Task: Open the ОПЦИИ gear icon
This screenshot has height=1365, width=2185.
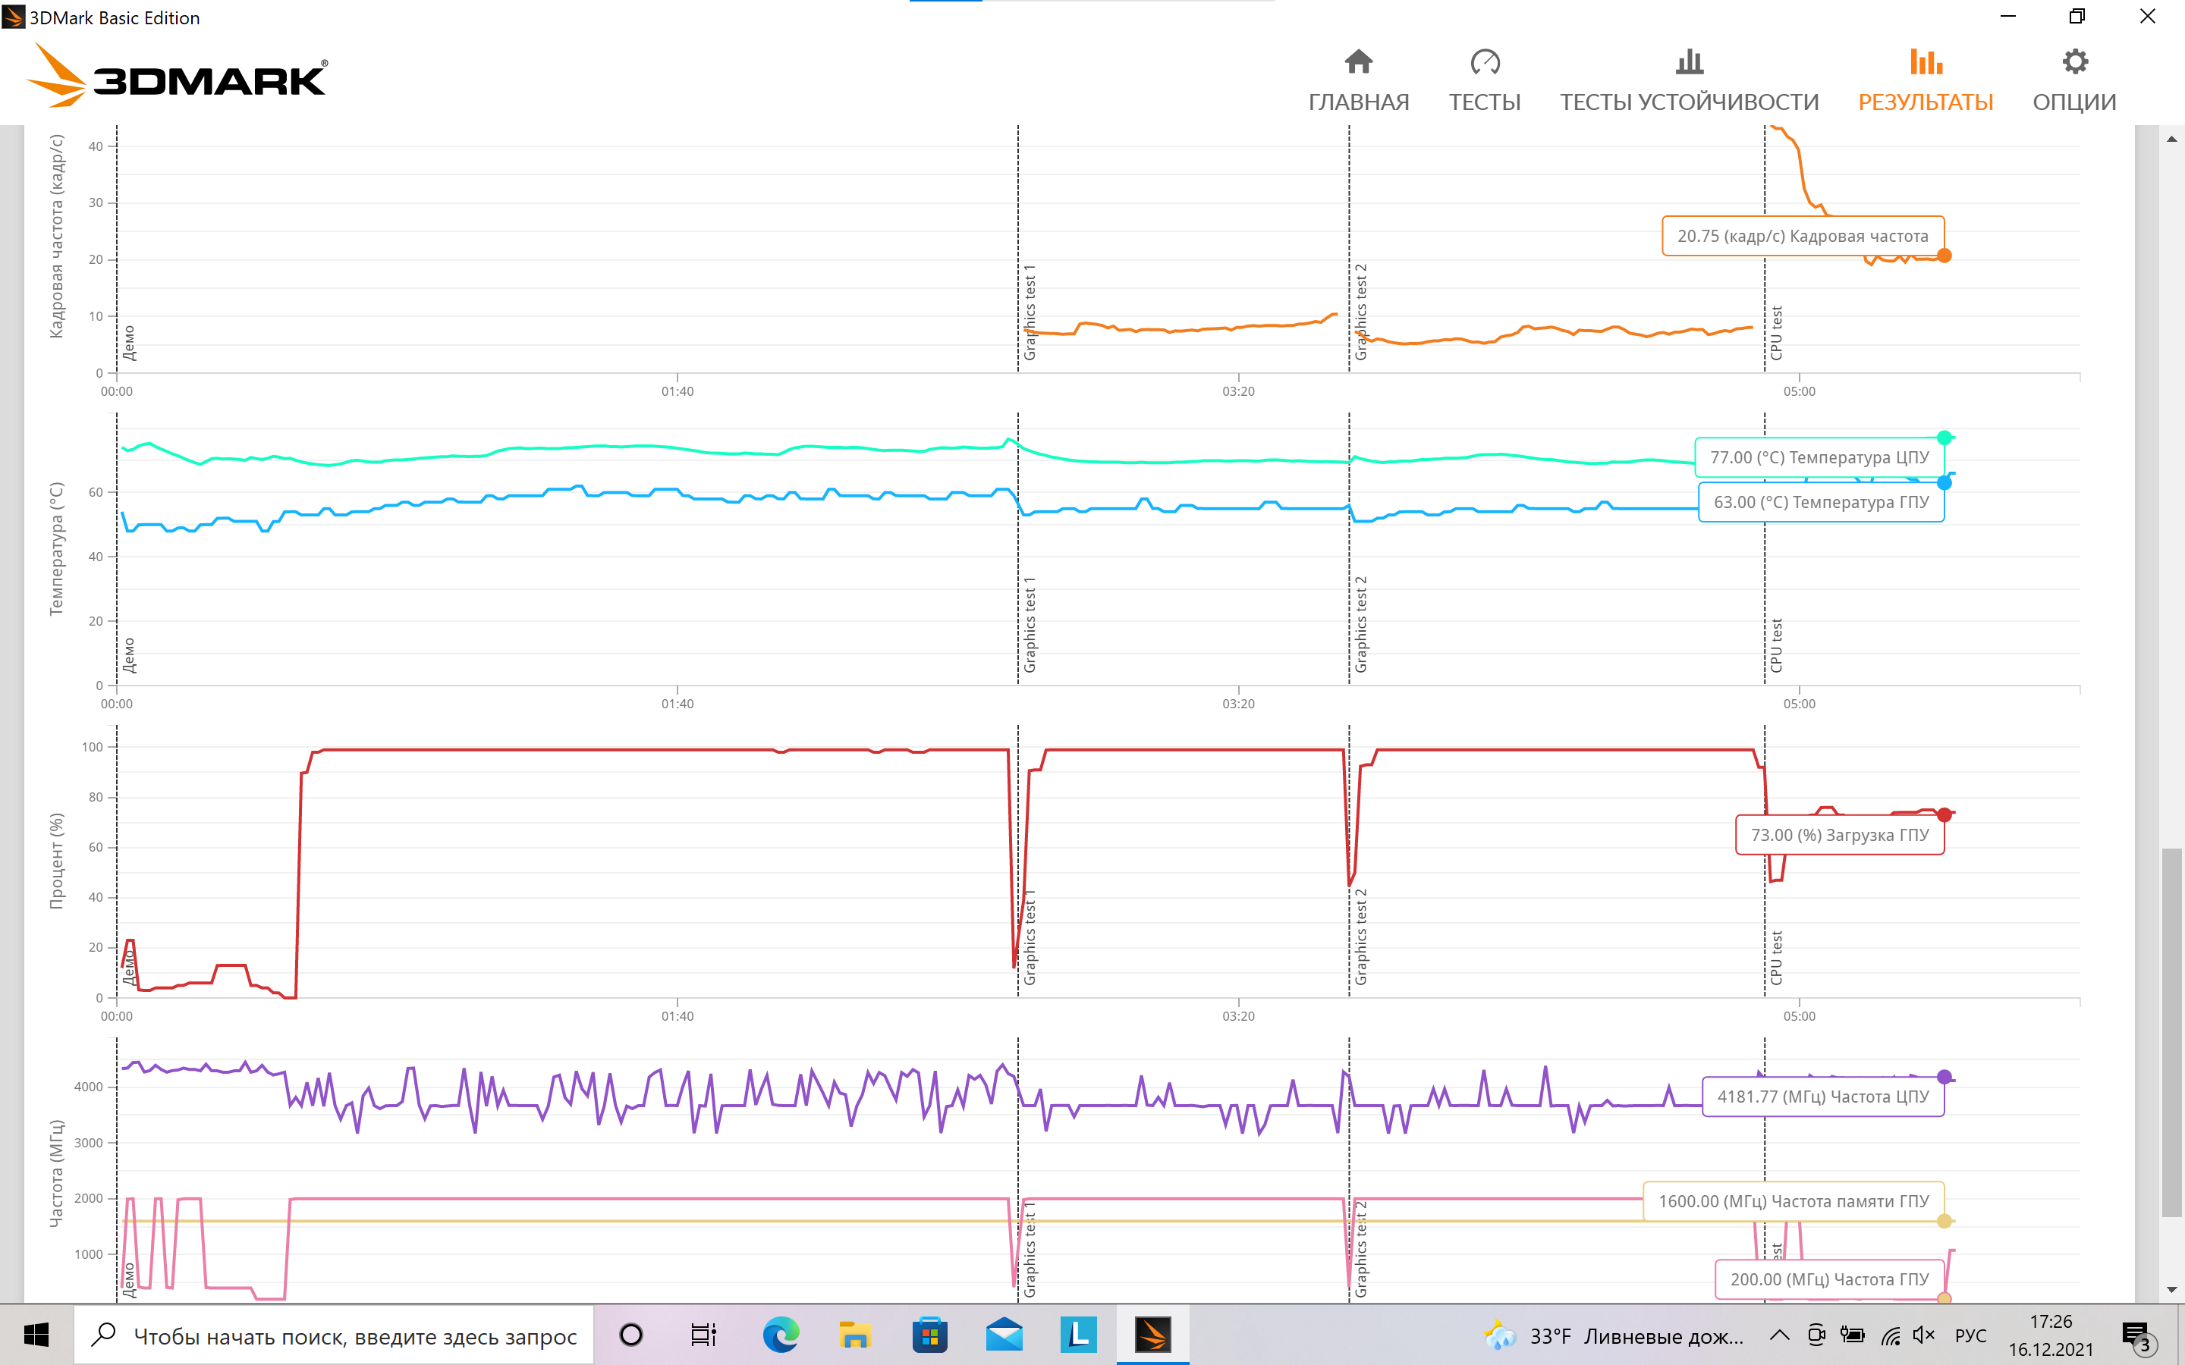Action: [2074, 62]
